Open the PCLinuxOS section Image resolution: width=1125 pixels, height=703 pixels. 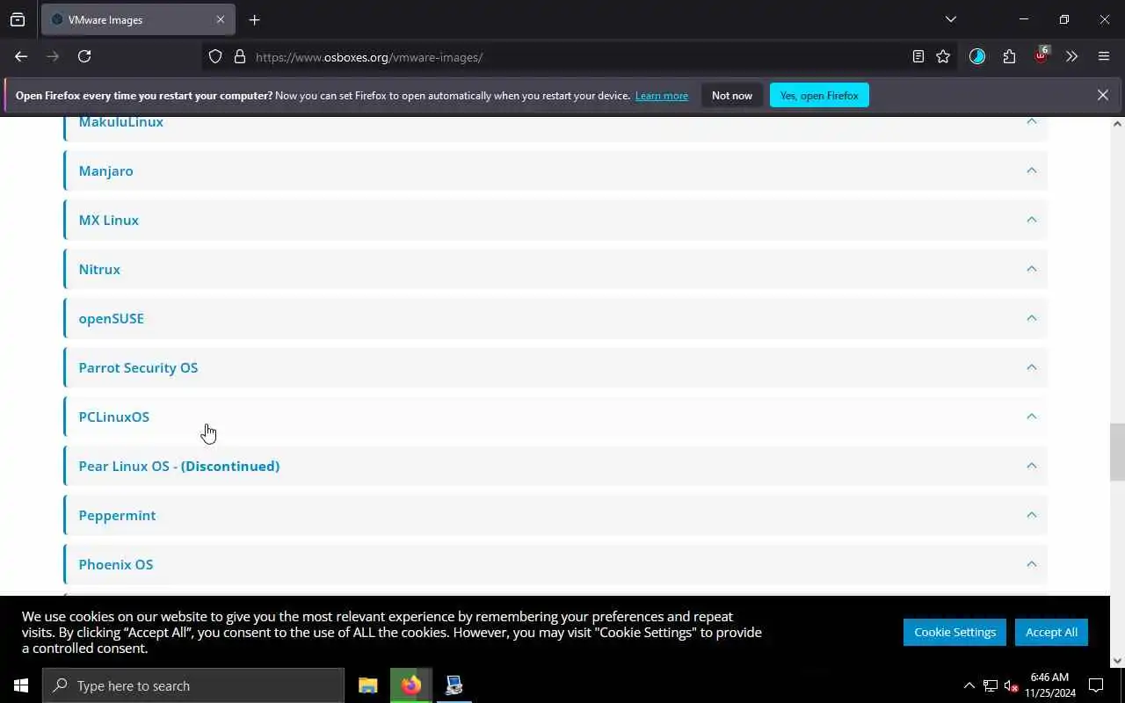[x=555, y=417]
